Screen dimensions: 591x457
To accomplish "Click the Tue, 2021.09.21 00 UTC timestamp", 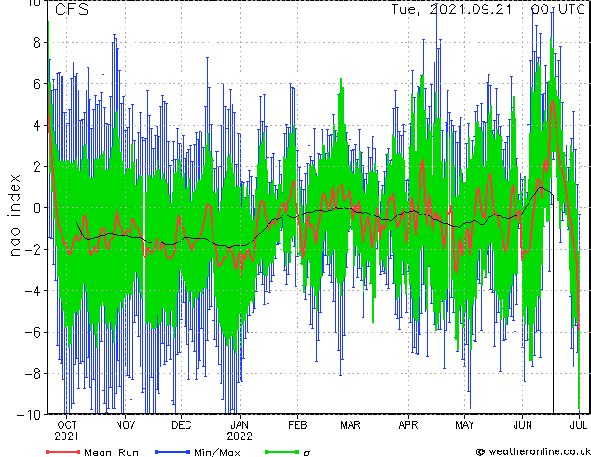I will (488, 9).
